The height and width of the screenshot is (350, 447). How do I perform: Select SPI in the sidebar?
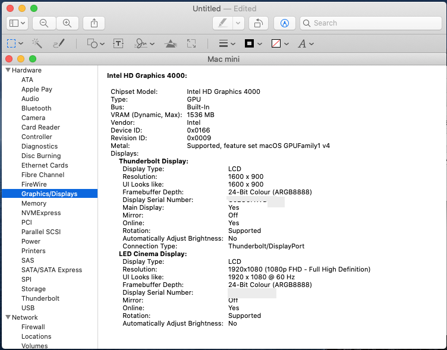tap(27, 279)
